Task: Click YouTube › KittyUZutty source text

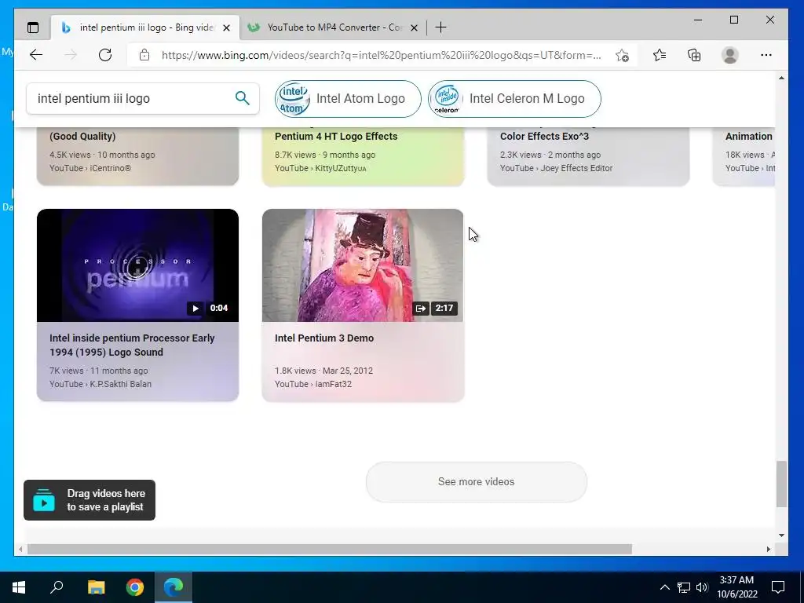Action: pyautogui.click(x=320, y=168)
